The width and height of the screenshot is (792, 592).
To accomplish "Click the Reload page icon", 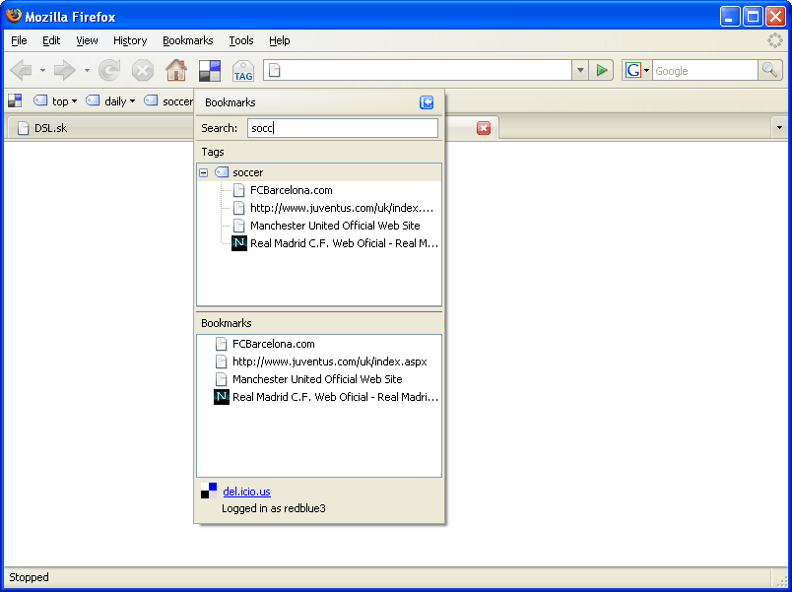I will coord(109,71).
